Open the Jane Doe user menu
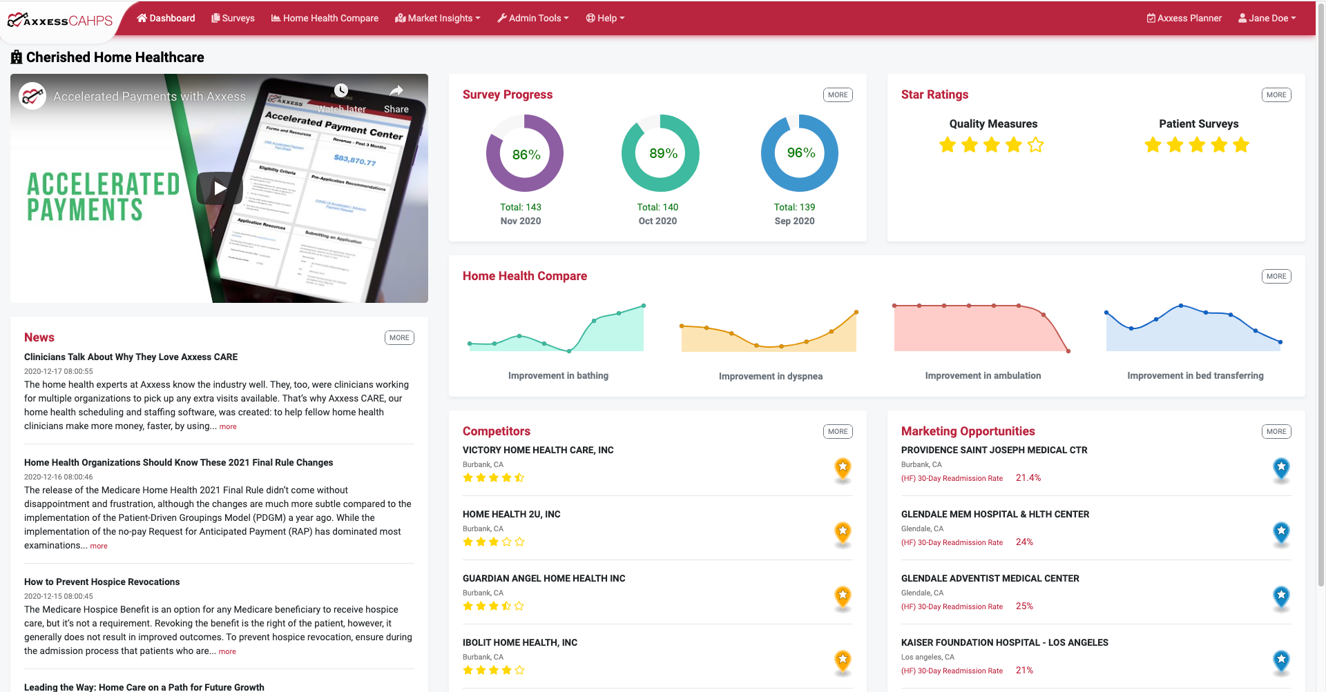Viewport: 1326px width, 692px height. 1267,18
